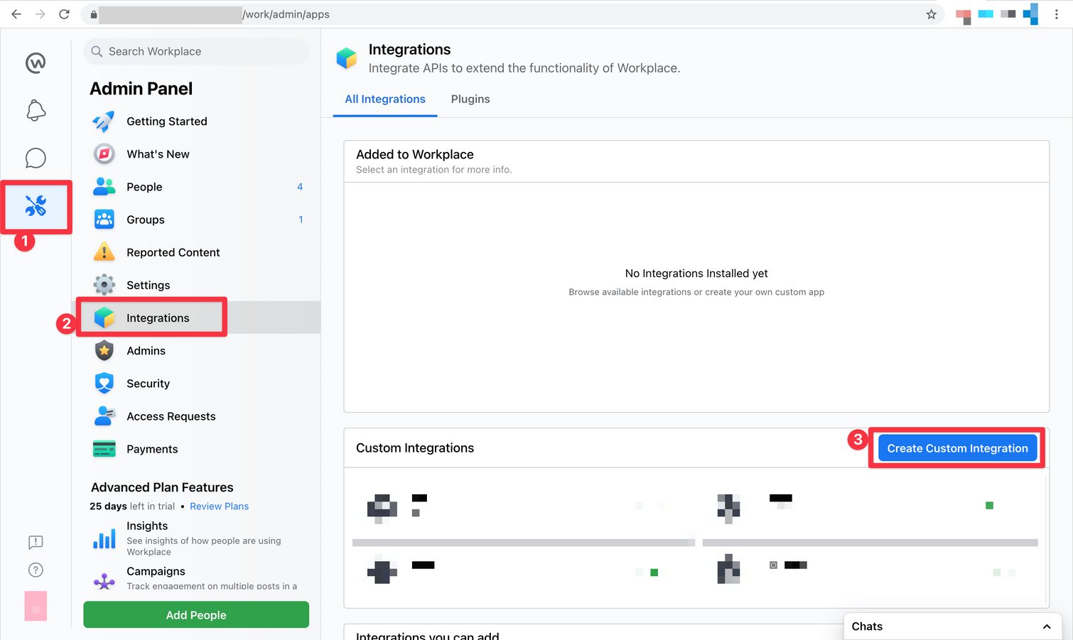Open the notifications bell icon
The height and width of the screenshot is (640, 1073).
click(36, 111)
